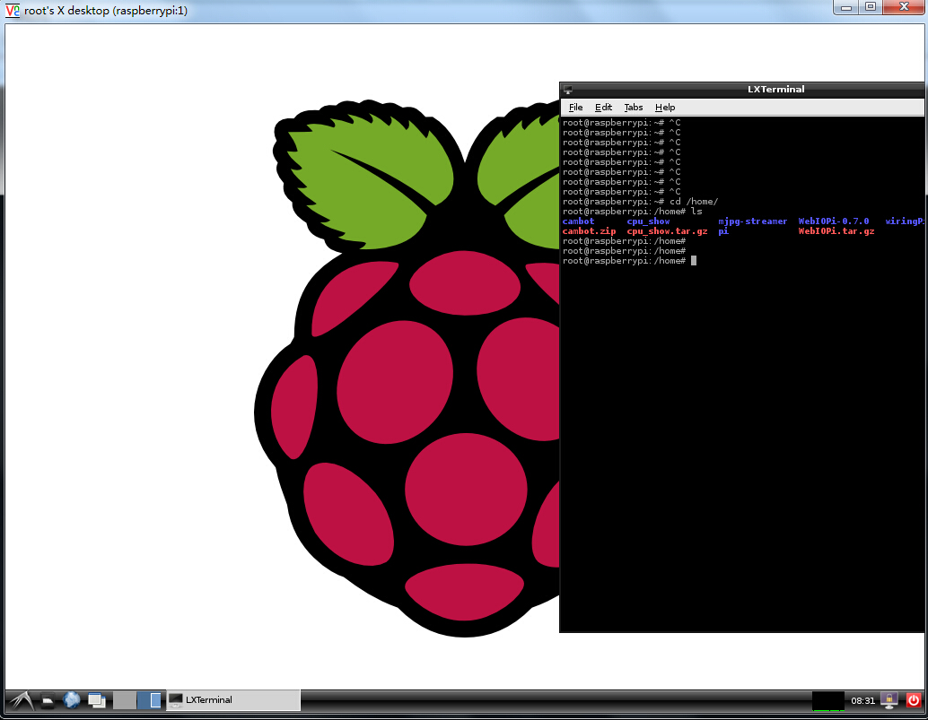Click the 'cd /home/' command line
Screen dimensions: 928x720
[x=640, y=202]
